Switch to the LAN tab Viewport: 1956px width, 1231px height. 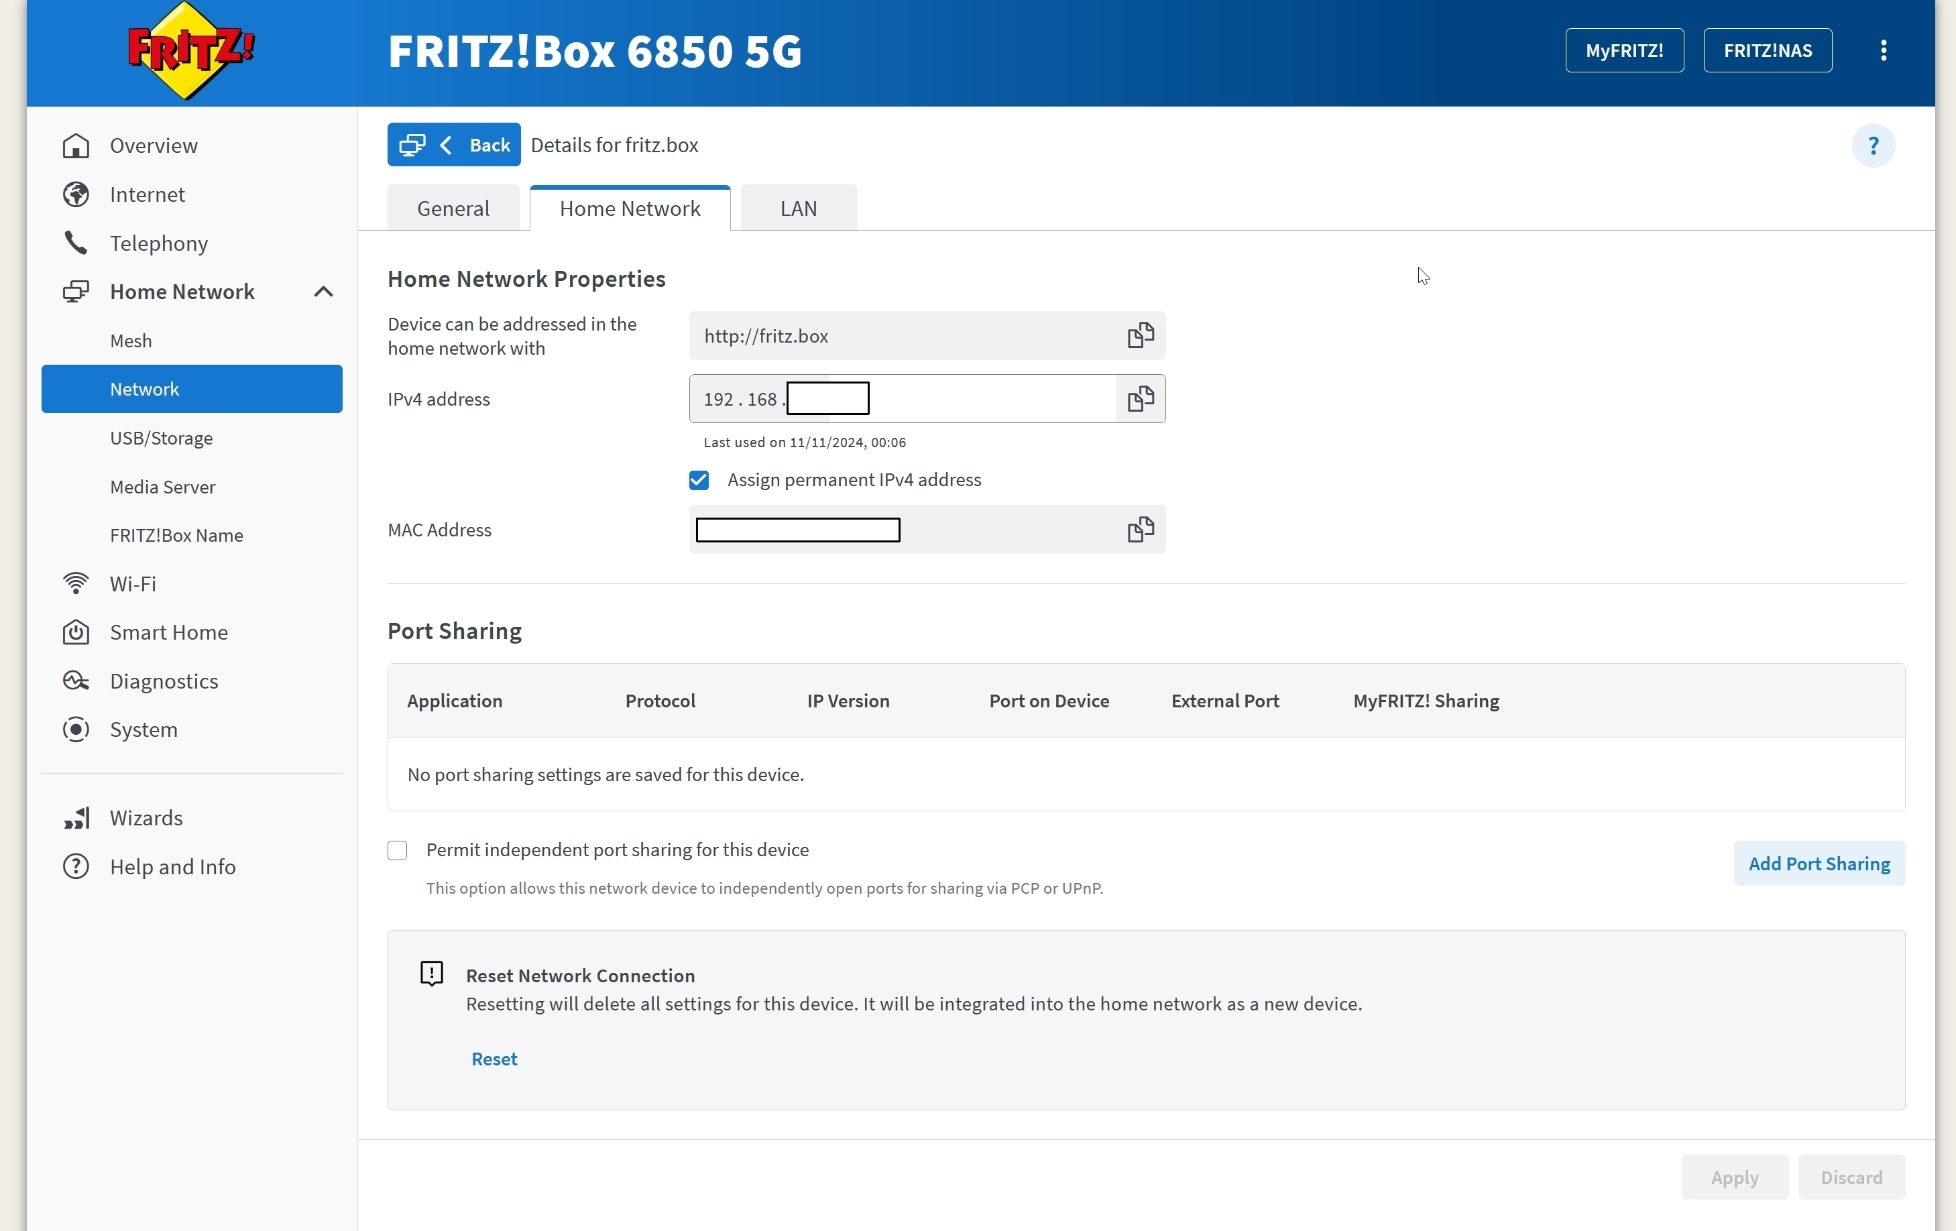click(799, 209)
